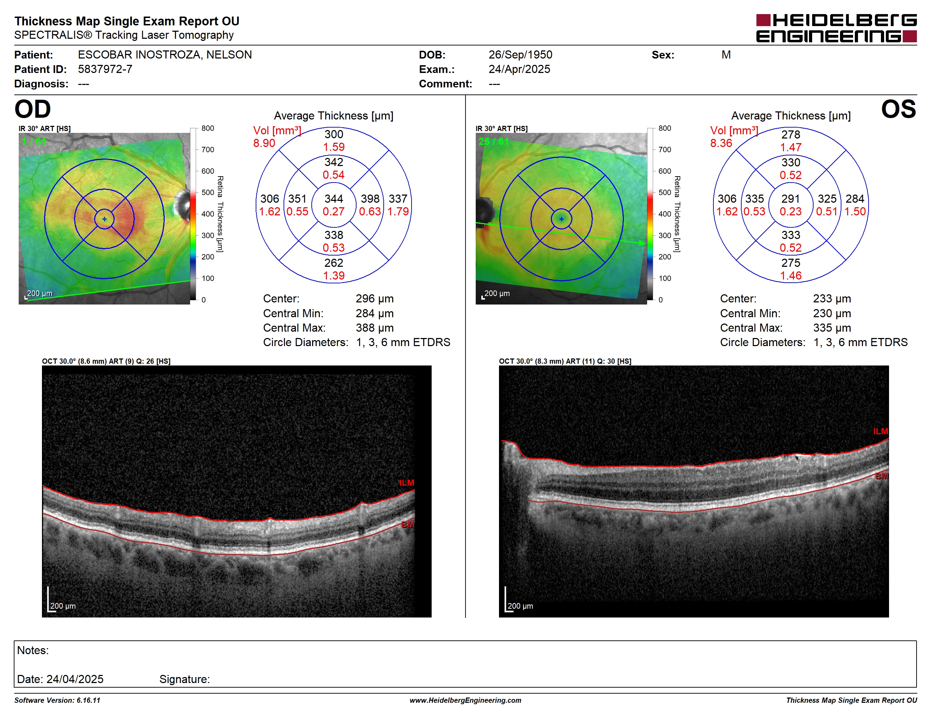Select patient name ESCOBAR INOSTROZA, NELSON
Screen dimensions: 931x719
pos(165,55)
